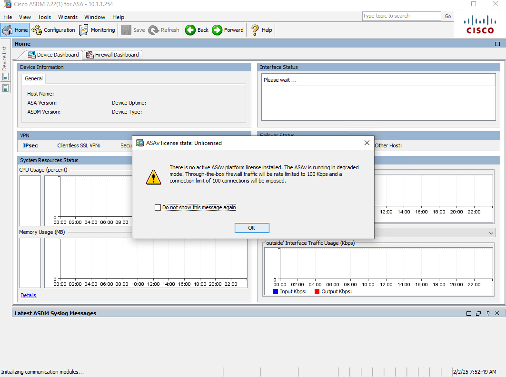Click the Clientless SSL VPN label
Viewport: 506px width, 377px height.
(79, 145)
